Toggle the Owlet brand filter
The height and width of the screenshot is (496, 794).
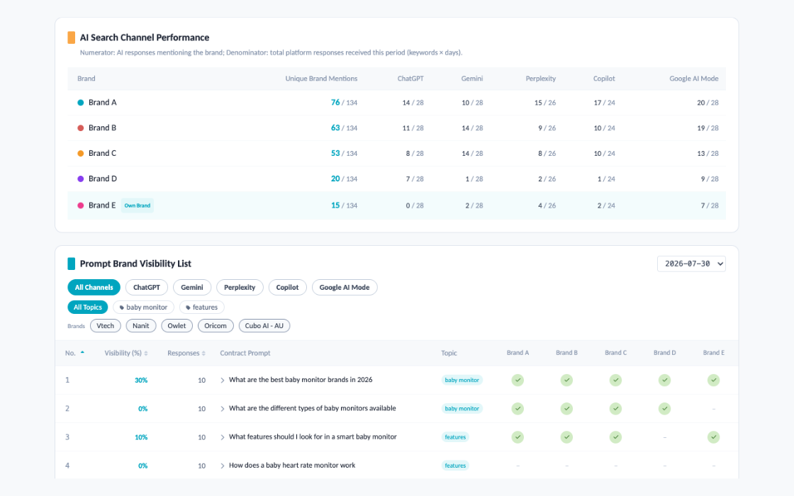point(177,326)
